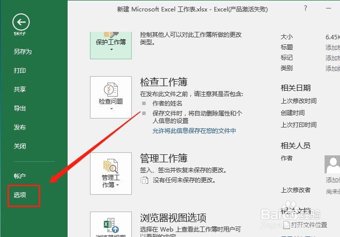Open the Help question mark button
340x237 pixels.
(x=306, y=8)
